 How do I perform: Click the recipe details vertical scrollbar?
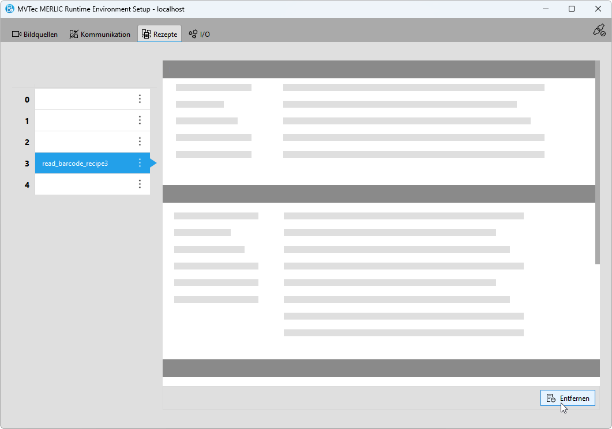(597, 162)
